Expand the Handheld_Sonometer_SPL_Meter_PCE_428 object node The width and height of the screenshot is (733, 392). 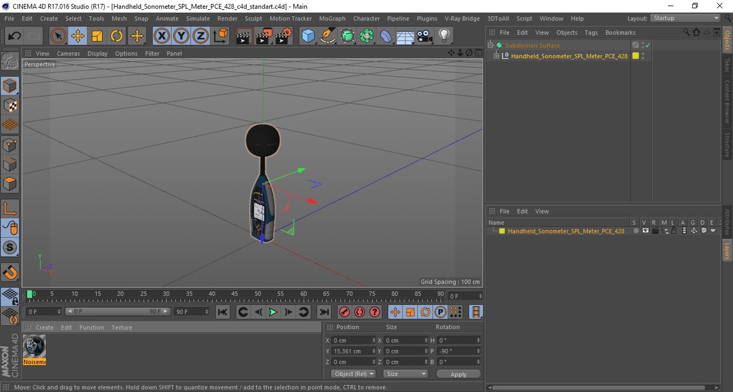coord(496,56)
